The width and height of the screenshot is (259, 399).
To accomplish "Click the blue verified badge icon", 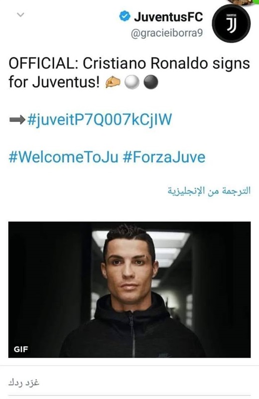I will pyautogui.click(x=125, y=16).
